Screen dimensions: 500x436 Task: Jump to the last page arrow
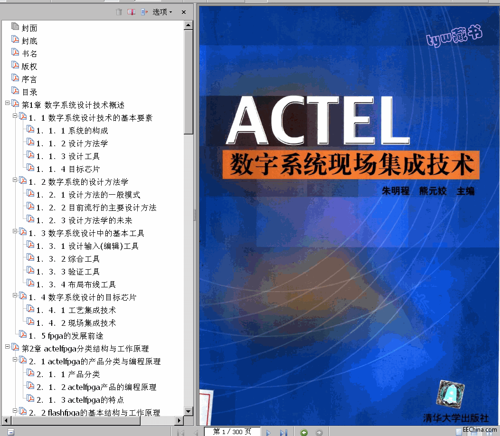[x=283, y=433]
